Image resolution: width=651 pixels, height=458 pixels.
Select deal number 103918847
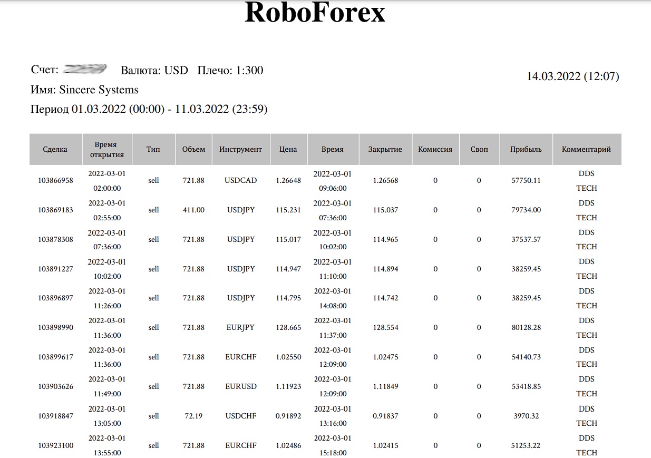[x=55, y=416]
